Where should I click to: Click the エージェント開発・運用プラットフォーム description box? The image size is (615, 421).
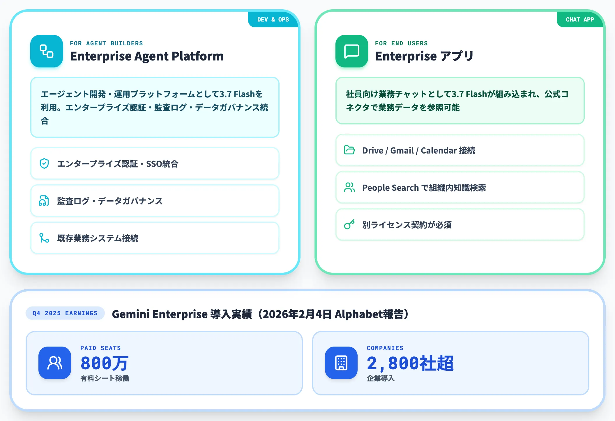pyautogui.click(x=155, y=107)
